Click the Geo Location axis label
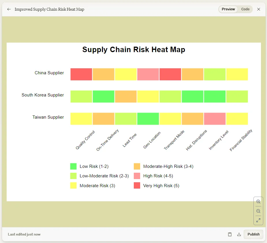 click(x=152, y=140)
